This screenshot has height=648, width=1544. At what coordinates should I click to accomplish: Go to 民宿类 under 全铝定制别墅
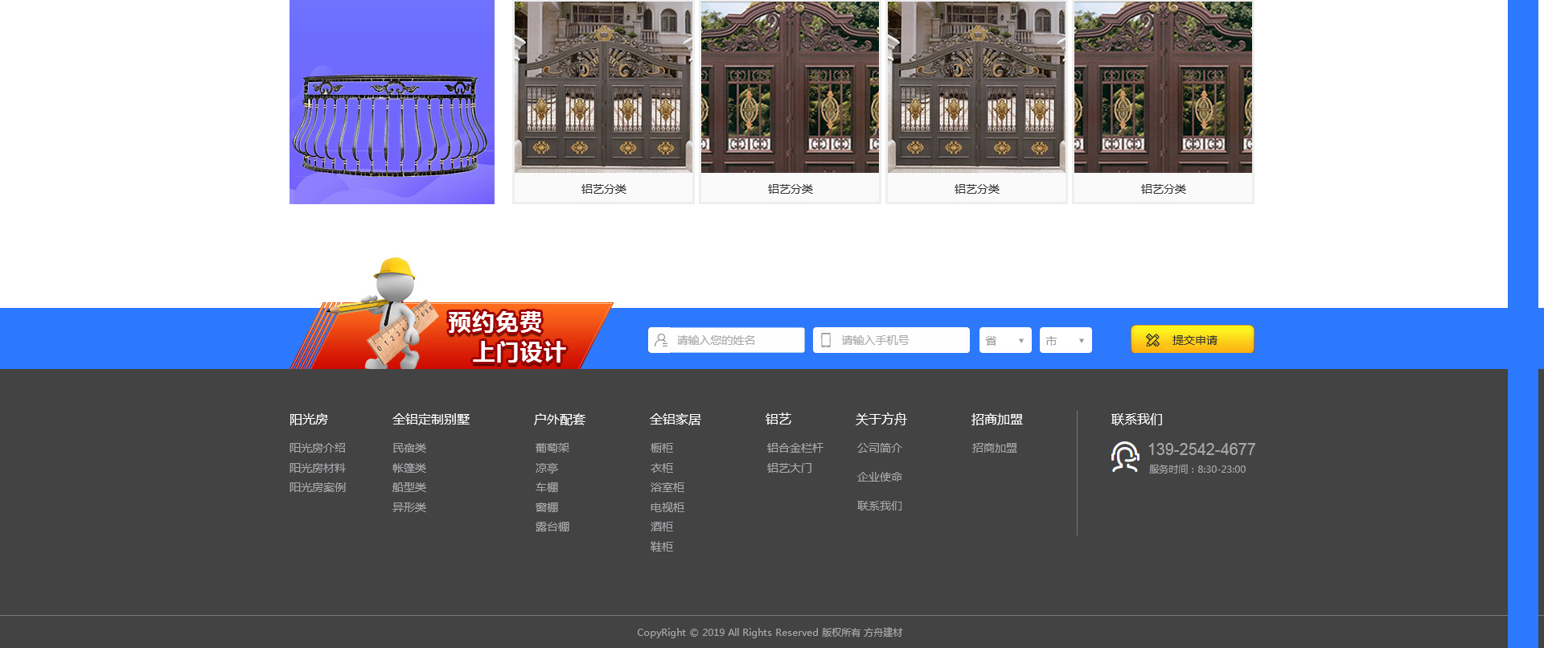pyautogui.click(x=409, y=448)
